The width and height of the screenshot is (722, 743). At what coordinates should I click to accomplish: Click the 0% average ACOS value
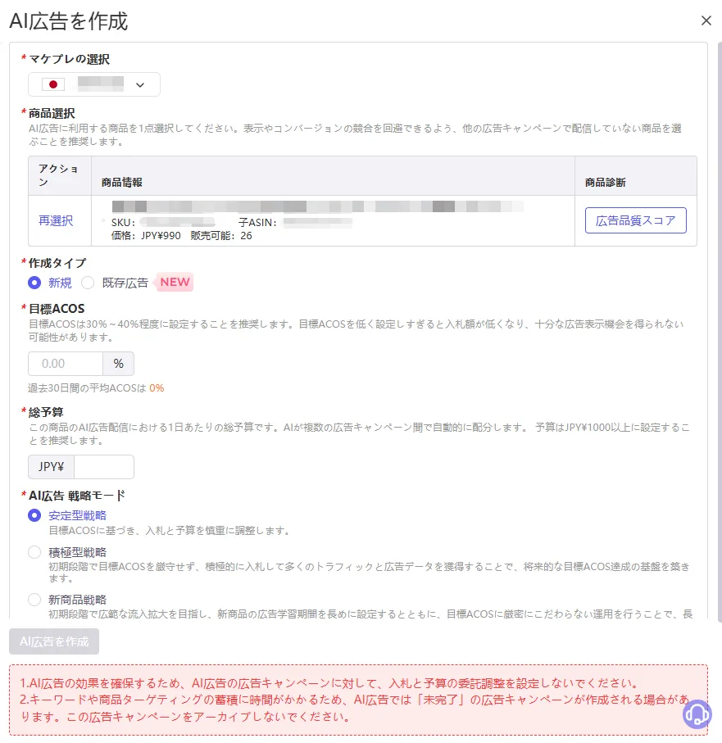pos(157,388)
